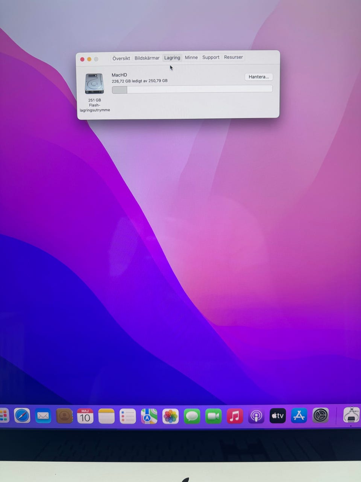
Task: Click the '251 GB Flash-lagringsutrymme' label
Action: coord(95,105)
